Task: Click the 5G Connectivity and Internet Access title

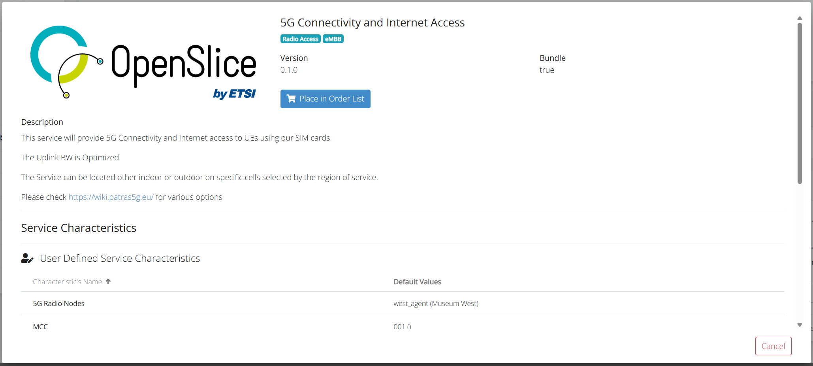Action: (x=372, y=23)
